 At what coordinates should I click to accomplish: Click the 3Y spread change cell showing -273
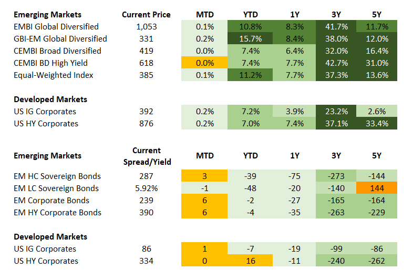336,176
